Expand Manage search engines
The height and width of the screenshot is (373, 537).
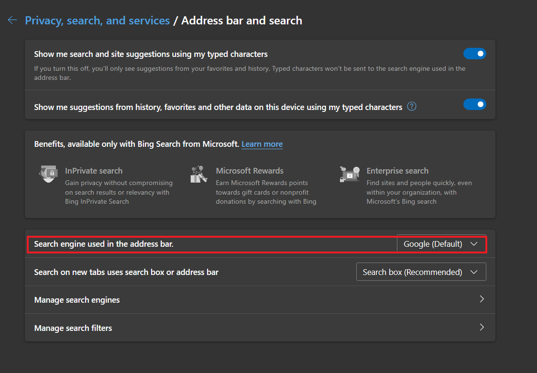(260, 300)
